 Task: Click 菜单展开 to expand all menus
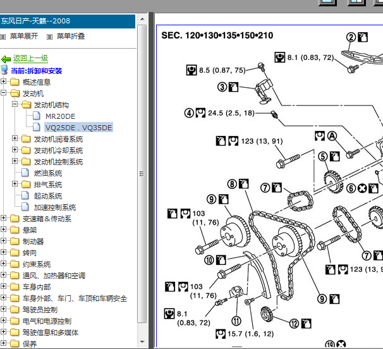[x=24, y=36]
